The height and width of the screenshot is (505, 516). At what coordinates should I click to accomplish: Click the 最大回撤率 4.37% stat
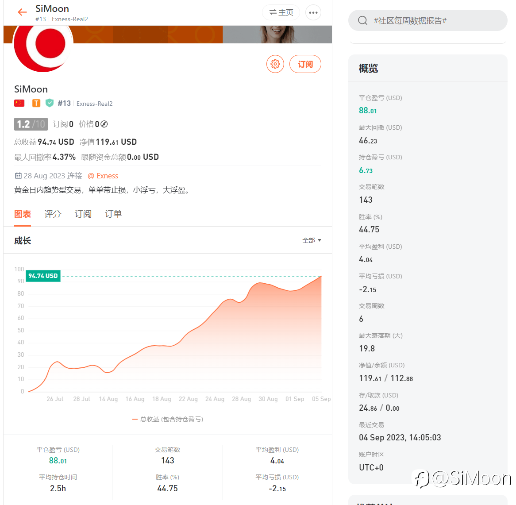point(45,157)
